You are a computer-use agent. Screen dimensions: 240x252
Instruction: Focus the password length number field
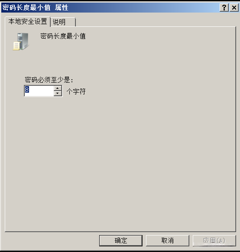pyautogui.click(x=39, y=91)
